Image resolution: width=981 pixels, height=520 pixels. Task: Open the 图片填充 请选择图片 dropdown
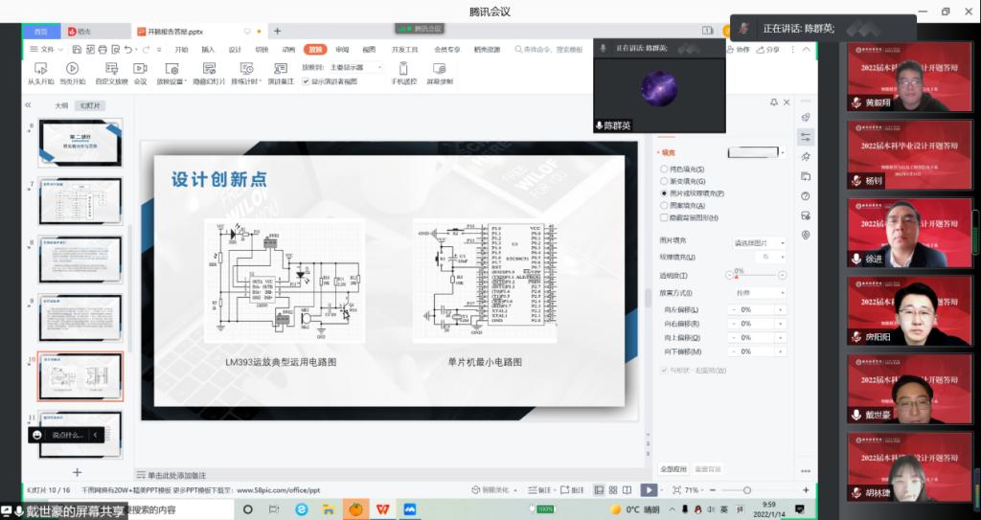(x=759, y=242)
